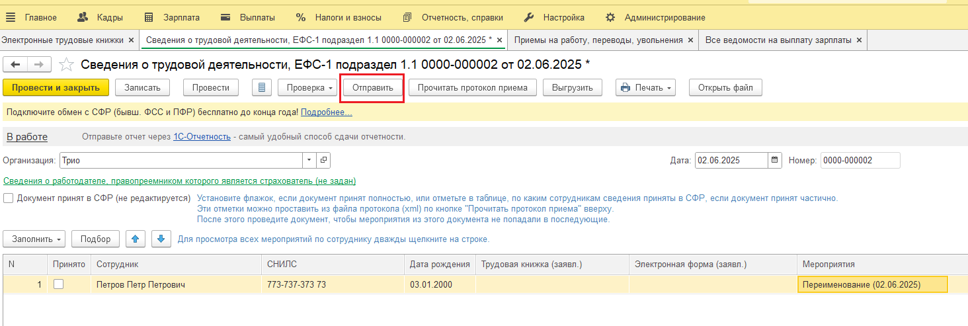Screen dimensions: 968x326
Task: Switch to Приемы на работу, переводы, увольнения tab
Action: [598, 40]
